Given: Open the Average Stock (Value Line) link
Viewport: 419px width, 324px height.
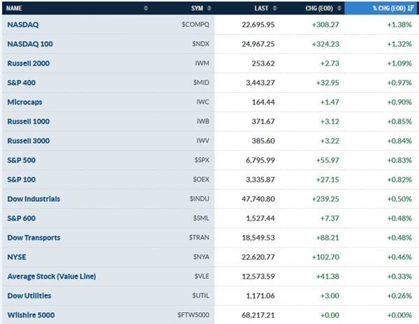Looking at the screenshot, I should tap(52, 277).
